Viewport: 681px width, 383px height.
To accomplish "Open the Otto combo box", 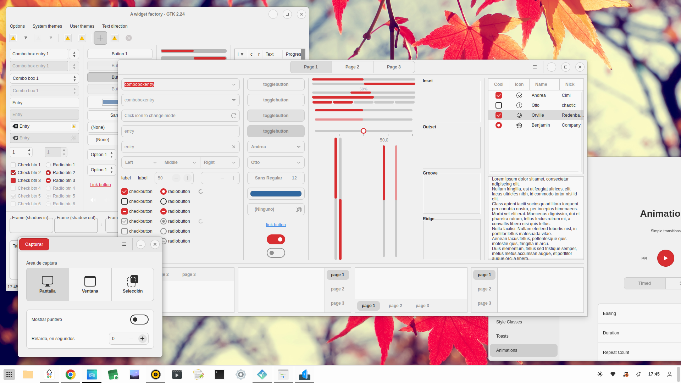I will point(276,162).
